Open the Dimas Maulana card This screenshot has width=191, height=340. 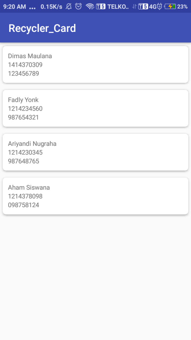click(x=95, y=64)
